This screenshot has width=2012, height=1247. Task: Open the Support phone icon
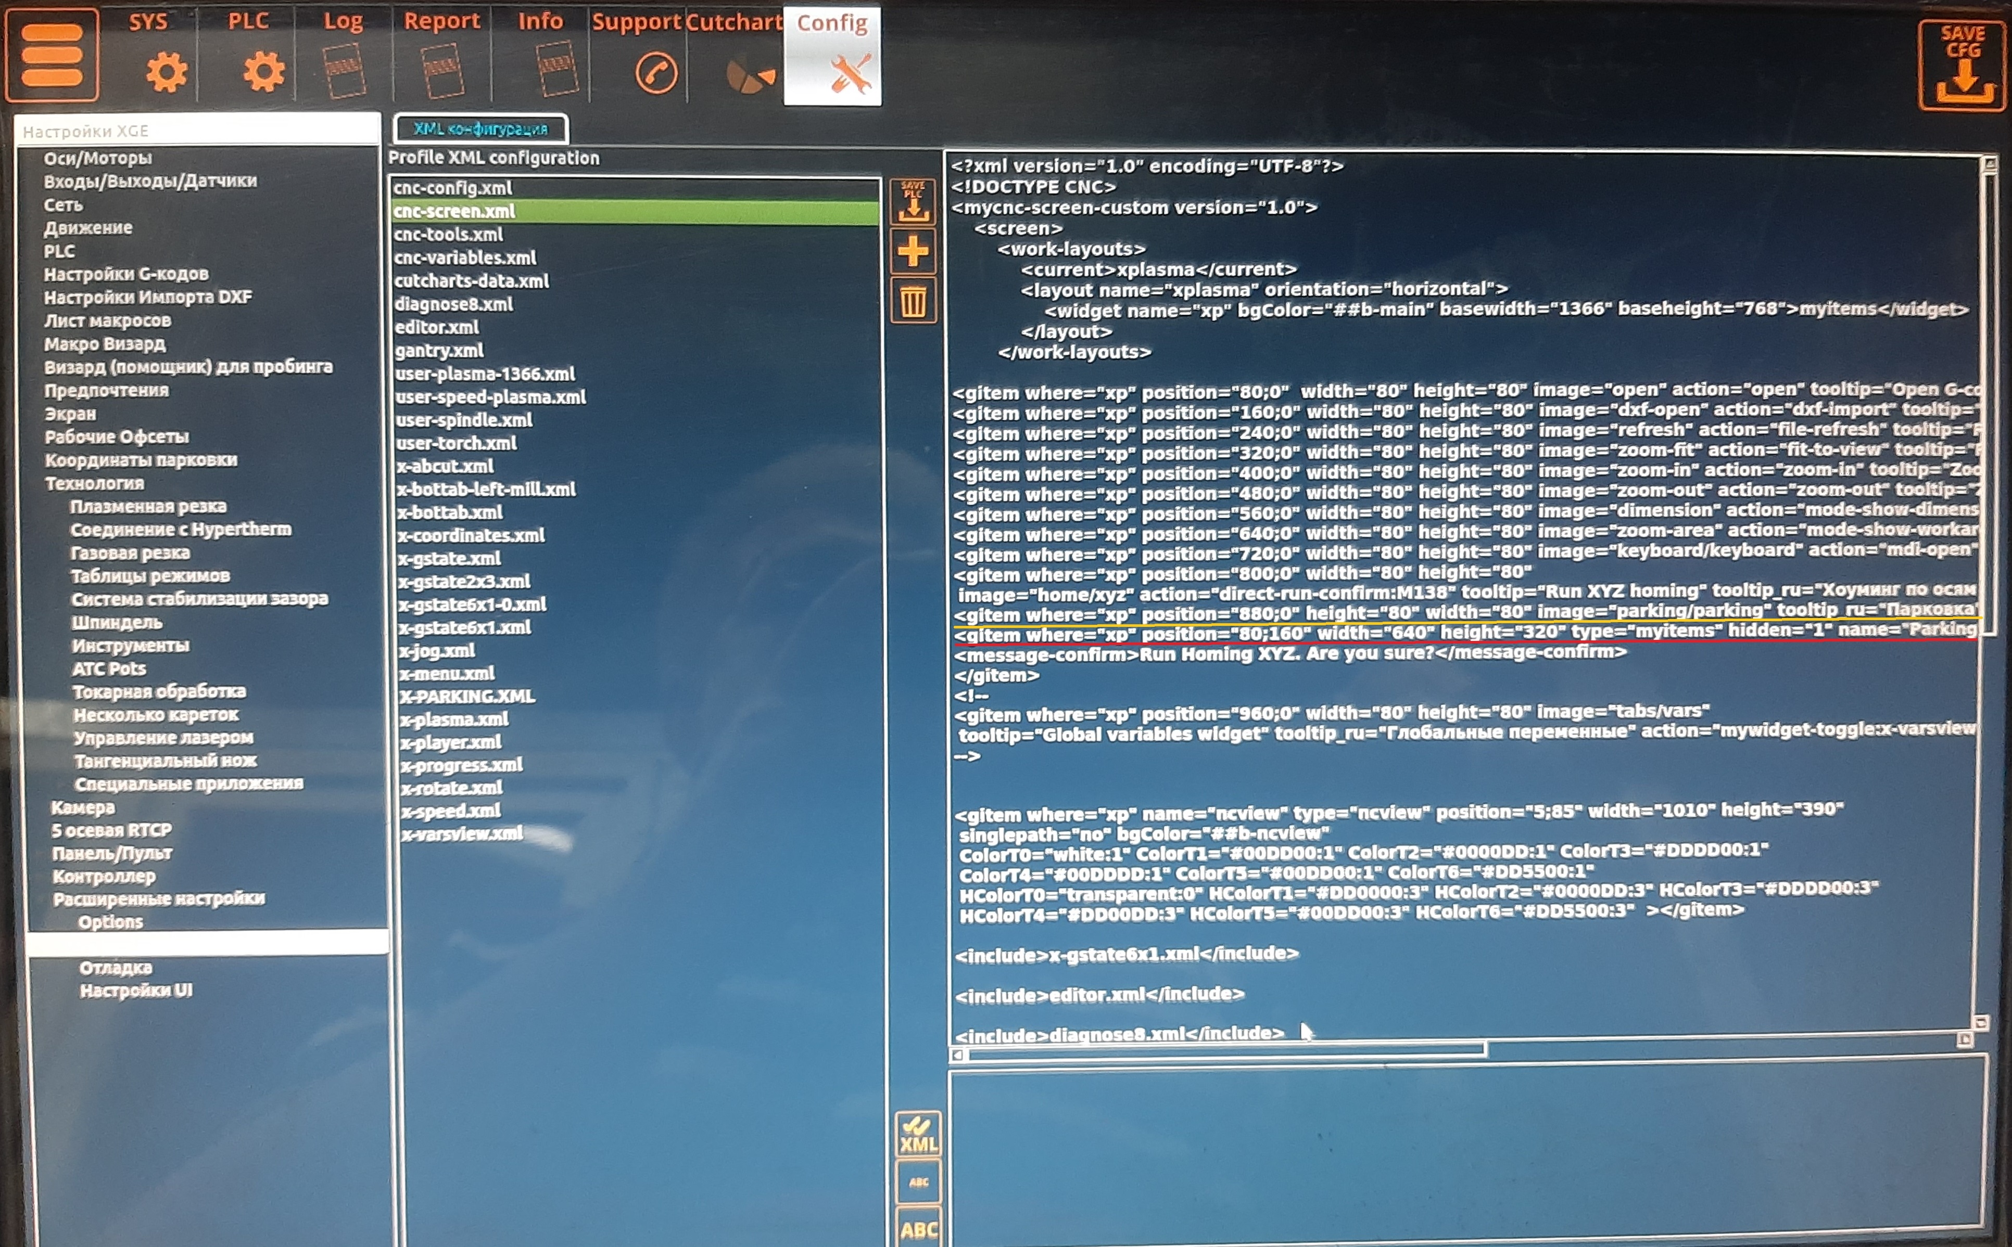[656, 73]
